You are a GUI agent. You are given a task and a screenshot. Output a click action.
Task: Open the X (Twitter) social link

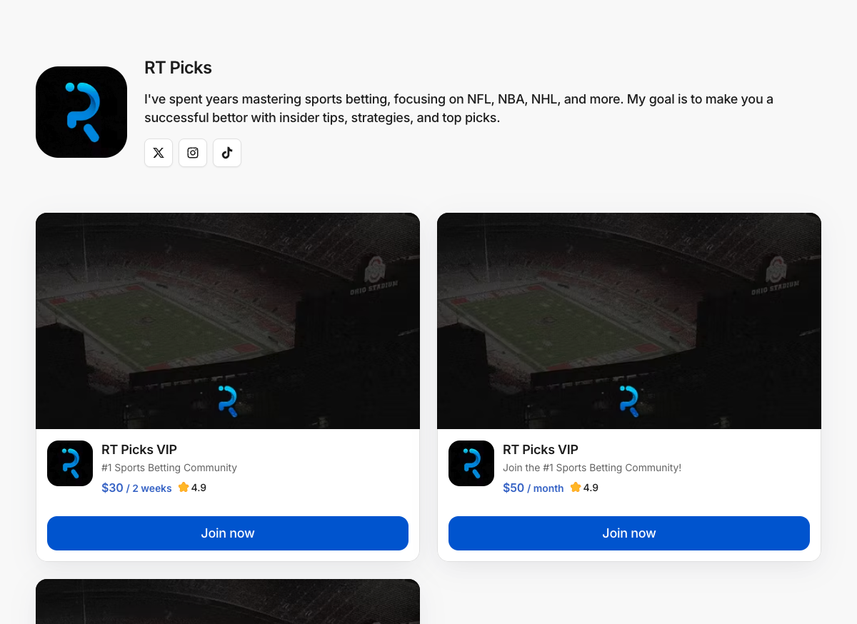[x=159, y=153]
